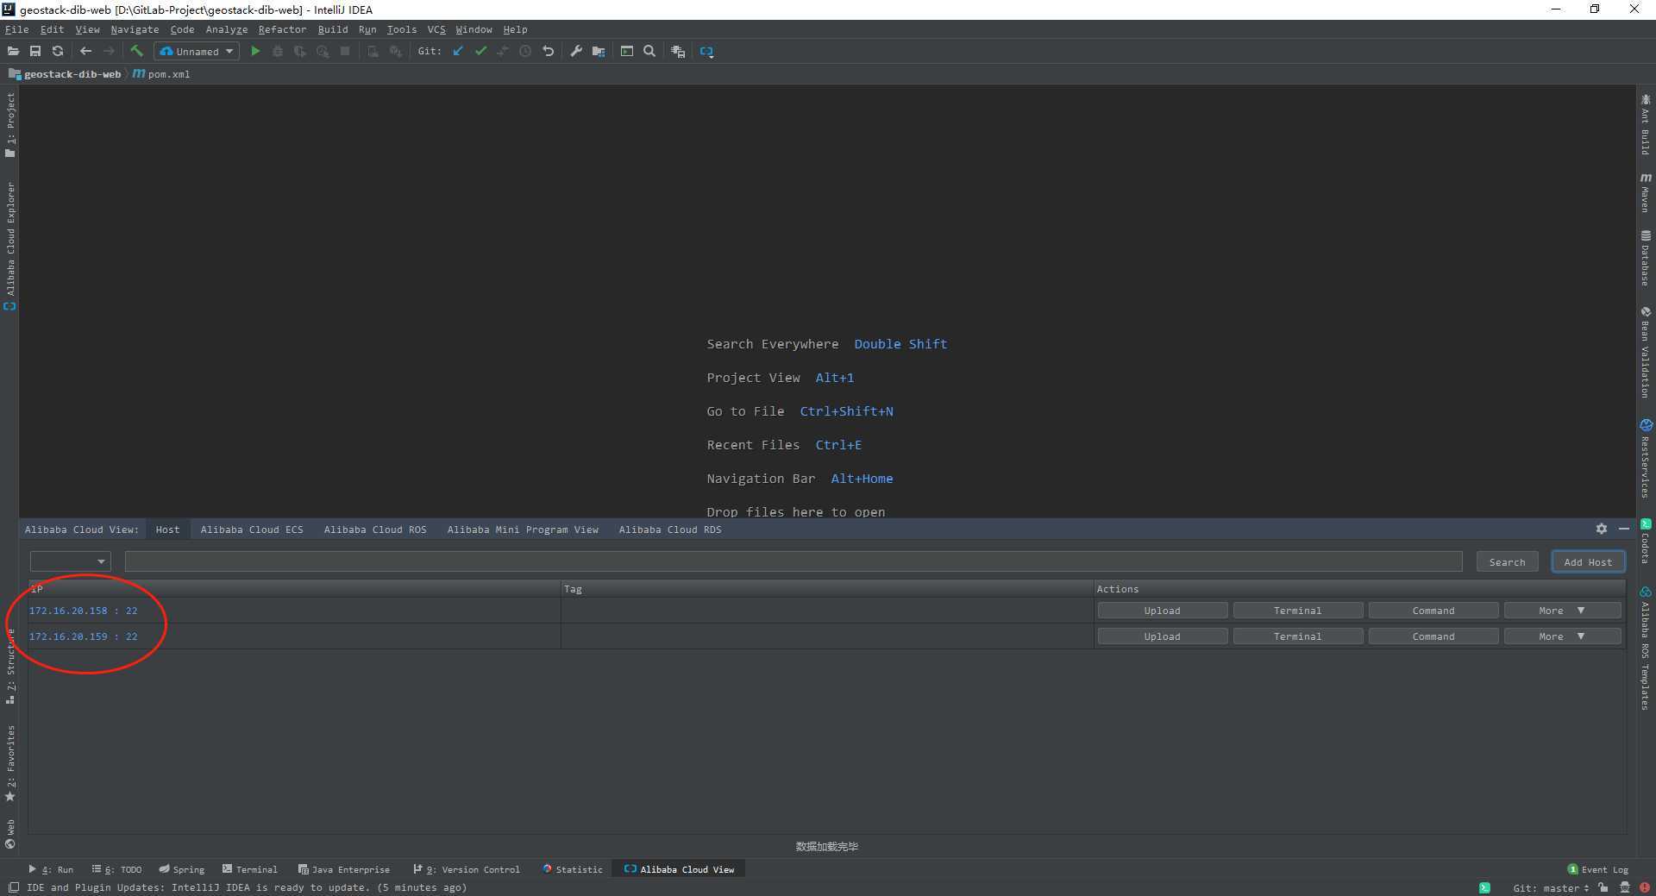Open Alibaba ROS Templates side panel
This screenshot has width=1656, height=896.
coord(1646,649)
